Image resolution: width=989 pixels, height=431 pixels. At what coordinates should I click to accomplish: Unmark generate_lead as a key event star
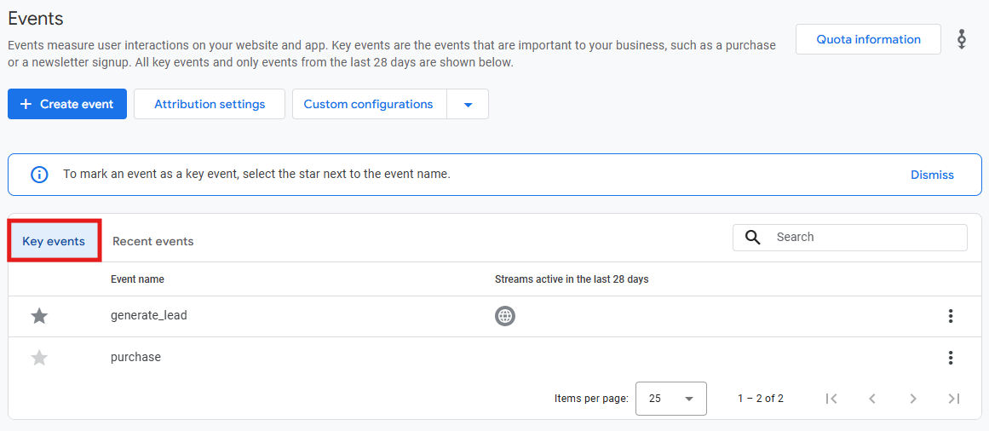[x=39, y=316]
